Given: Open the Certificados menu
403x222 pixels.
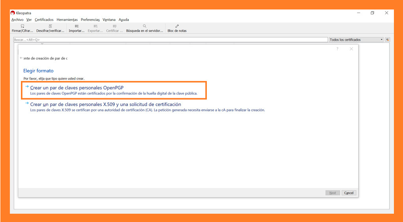Looking at the screenshot, I should 44,20.
